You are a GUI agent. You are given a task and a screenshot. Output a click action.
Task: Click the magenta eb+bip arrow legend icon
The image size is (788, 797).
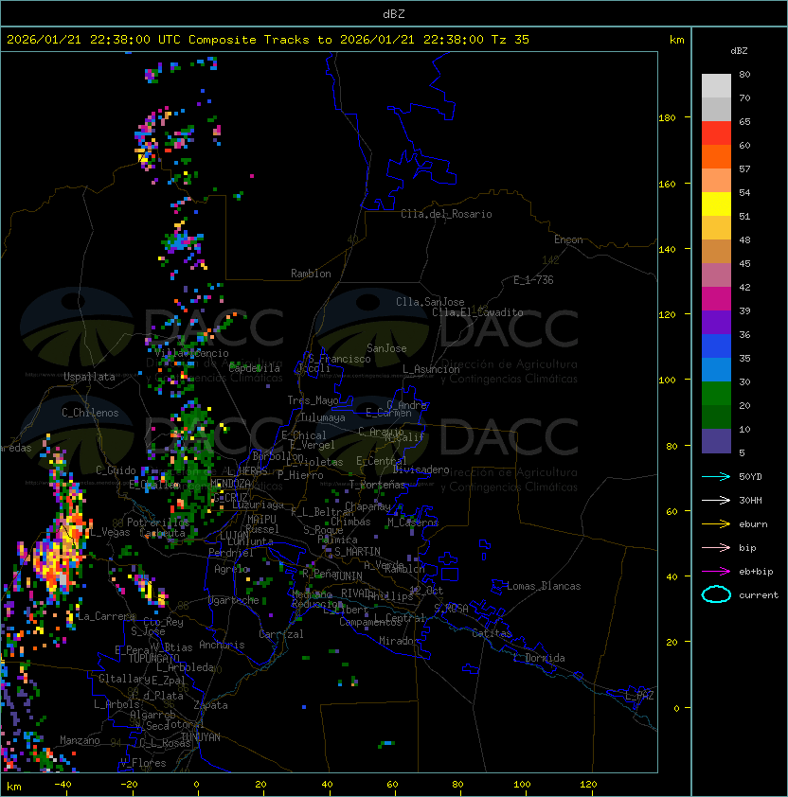click(x=716, y=572)
